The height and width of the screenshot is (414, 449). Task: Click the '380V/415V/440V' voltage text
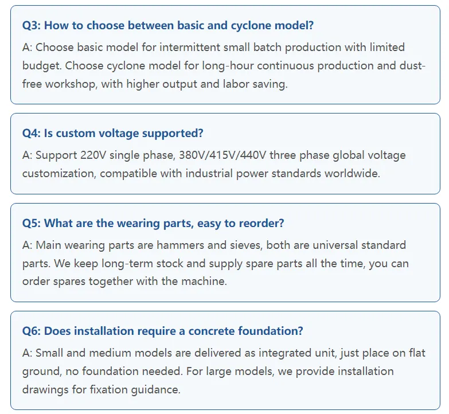click(222, 155)
